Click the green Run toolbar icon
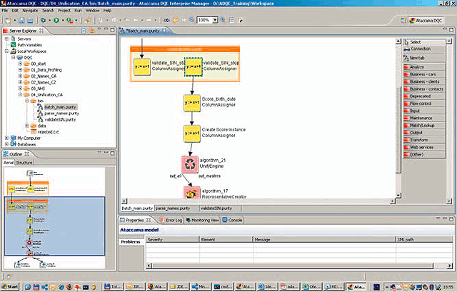 tap(56, 21)
